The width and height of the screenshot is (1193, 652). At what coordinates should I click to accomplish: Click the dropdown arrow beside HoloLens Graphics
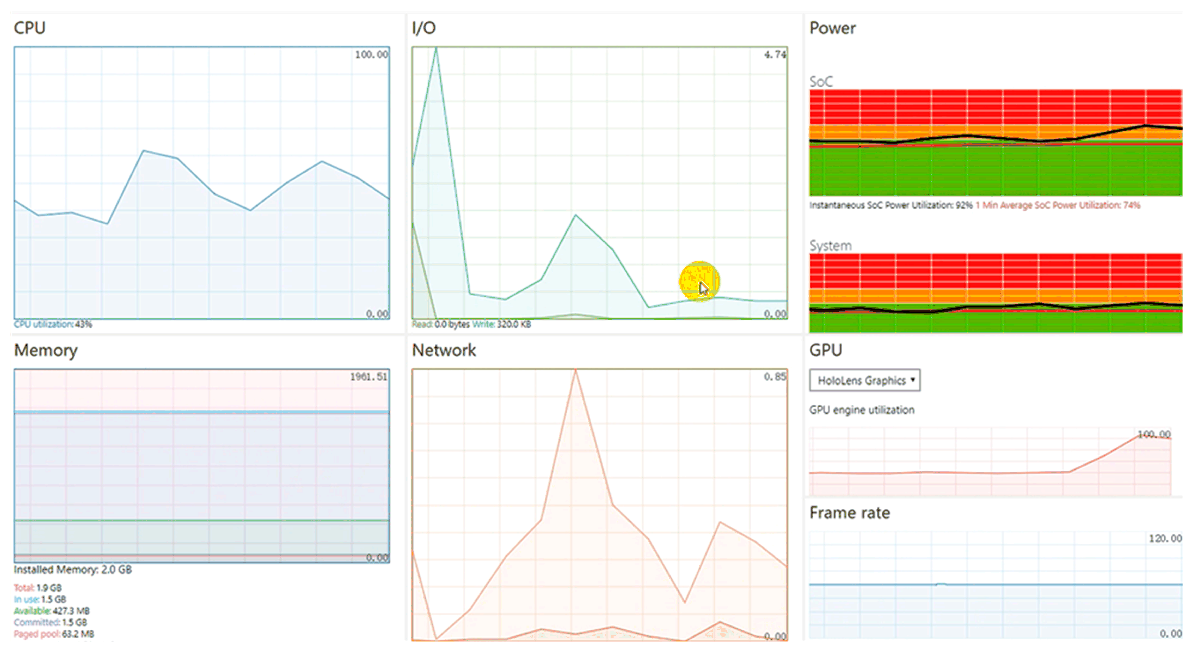coord(912,380)
